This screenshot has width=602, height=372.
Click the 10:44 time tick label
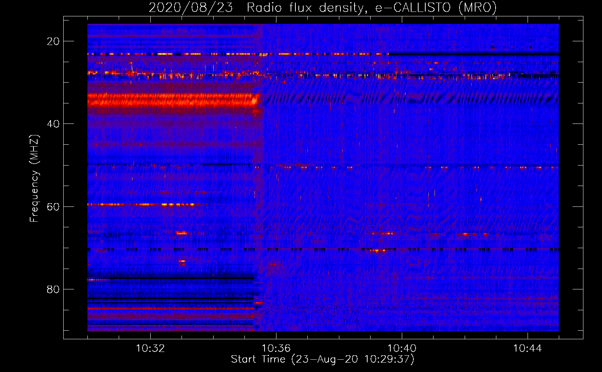[x=528, y=349]
